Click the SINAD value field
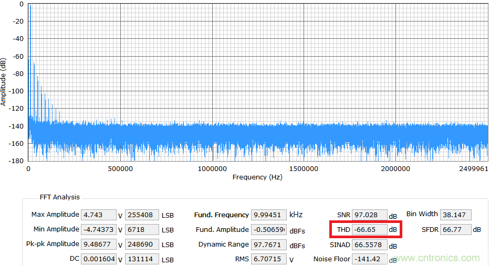The image size is (490, 266). (x=369, y=244)
